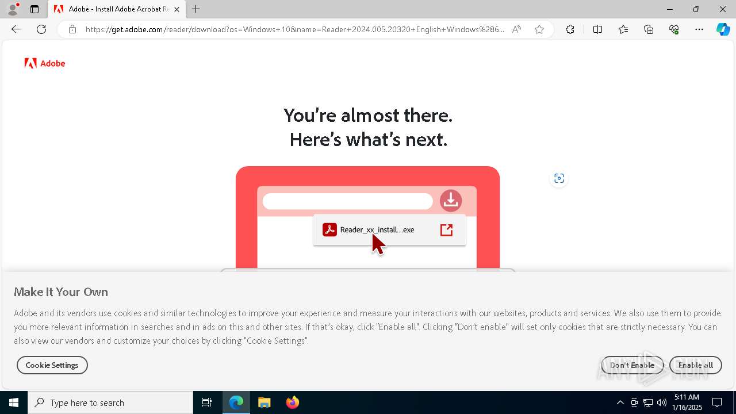Show hidden system tray icons
This screenshot has width=736, height=414.
[620, 402]
